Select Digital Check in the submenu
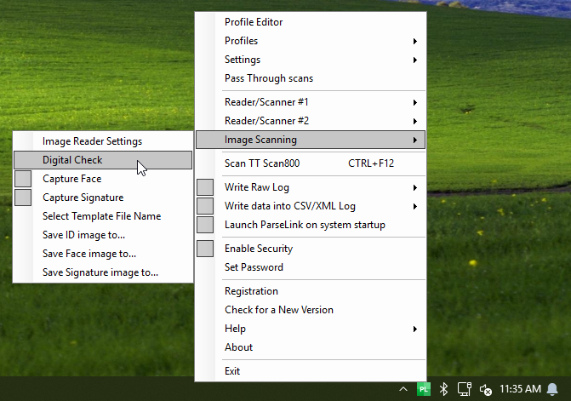The image size is (571, 401). (x=103, y=160)
